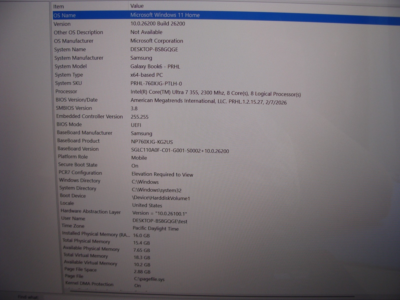400x300 pixels.
Task: Select the System Name row
Action: point(70,49)
